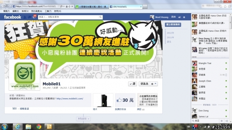Click the lock security icon in address bar

coord(67,6)
